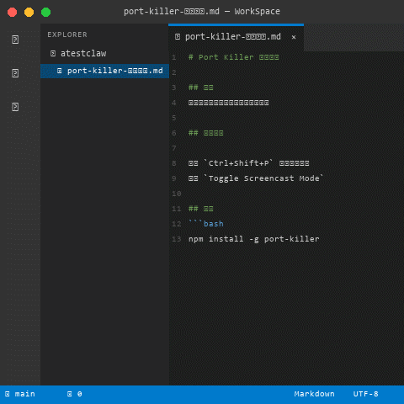
Task: Click the long plain text on line 4
Action: 229,103
